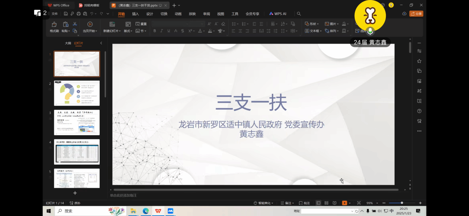Click the zoom slider handle
Viewport: 469px width, 216px height.
pyautogui.click(x=402, y=203)
